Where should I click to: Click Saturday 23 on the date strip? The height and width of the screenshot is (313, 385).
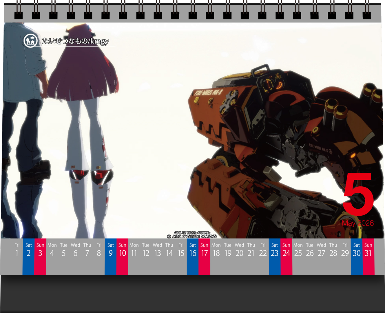[x=275, y=250]
